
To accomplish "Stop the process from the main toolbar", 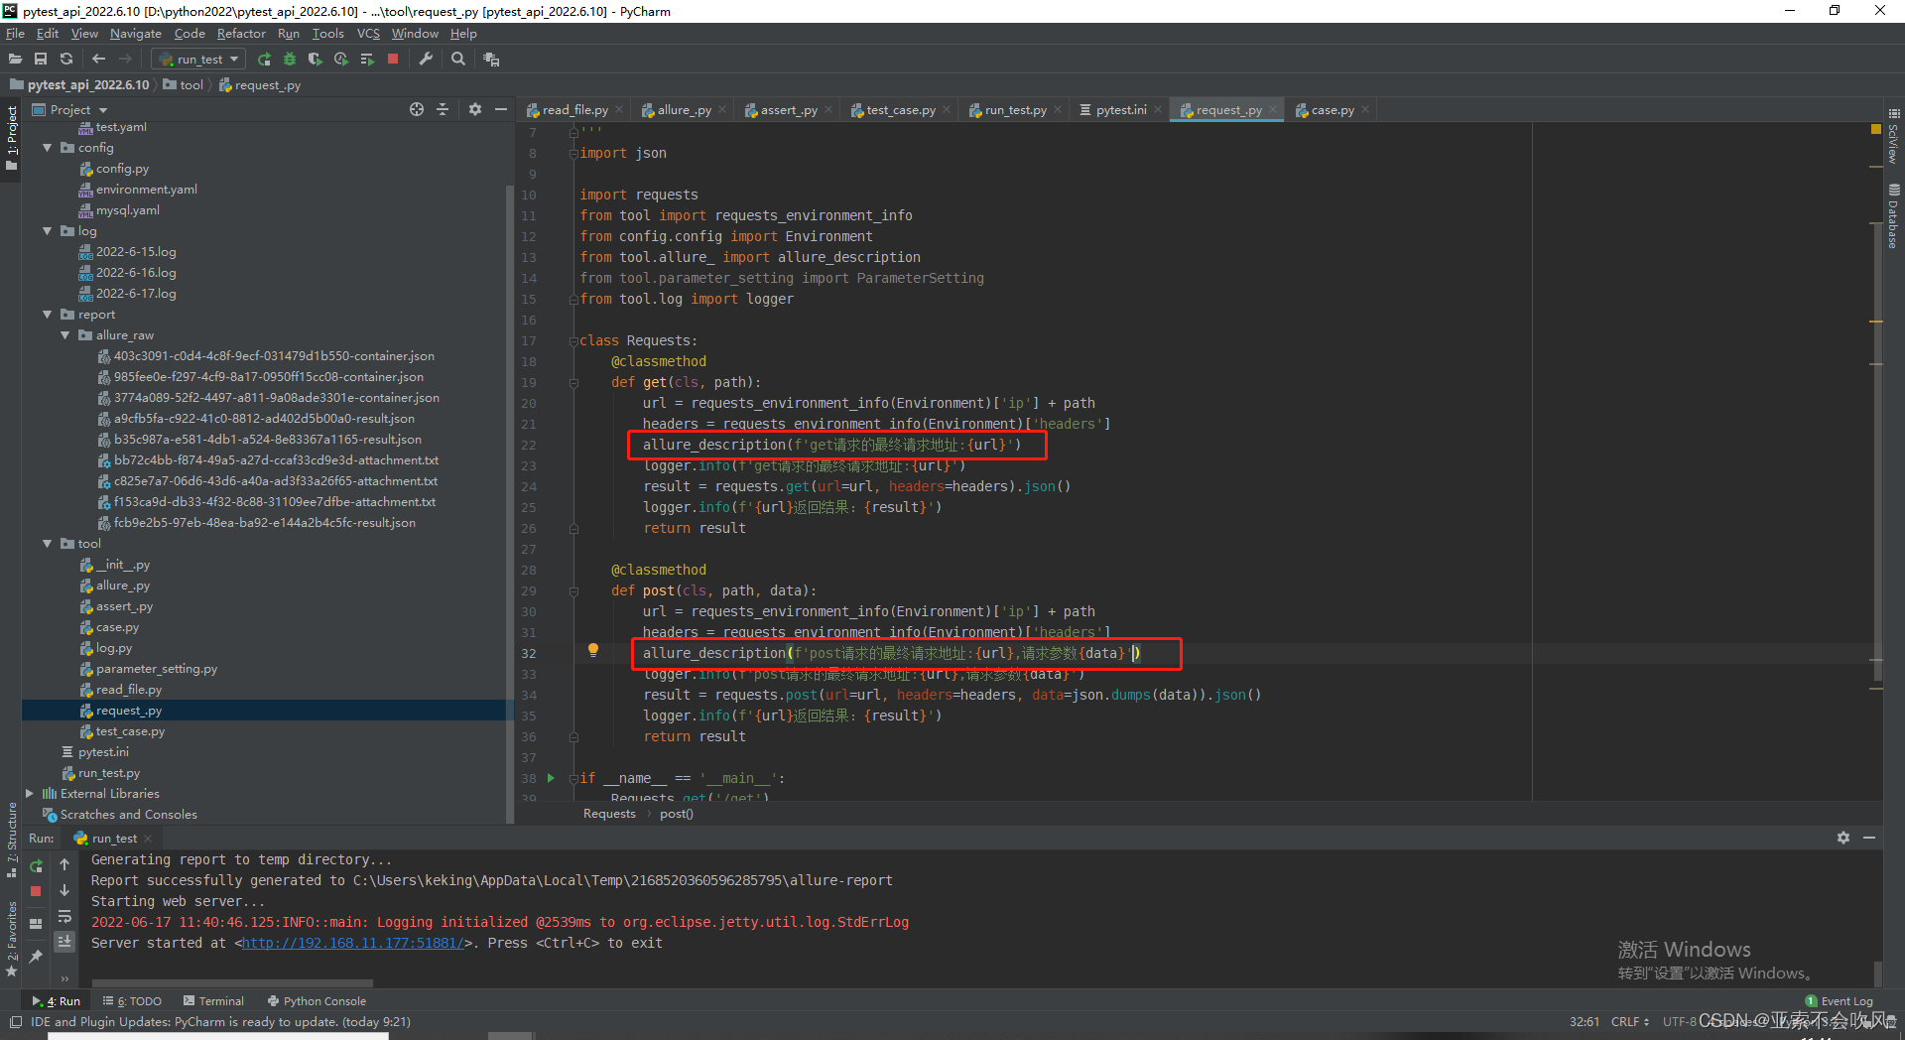I will click(x=393, y=59).
